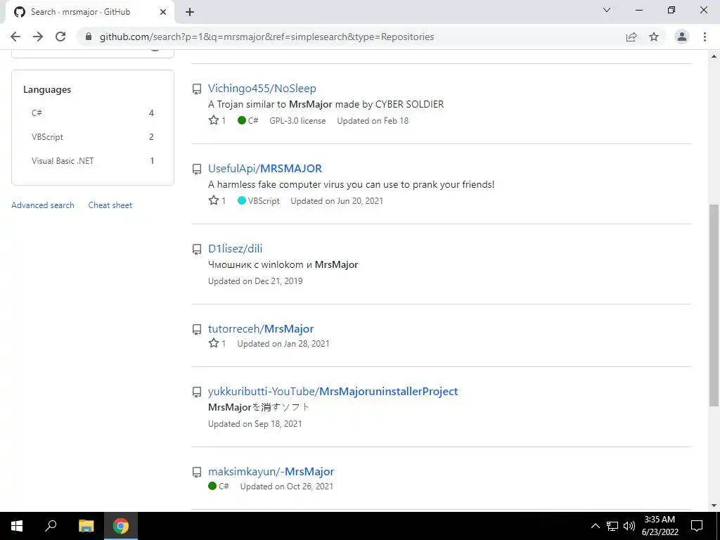Filter results by C# language
720x540 pixels.
pos(93,113)
